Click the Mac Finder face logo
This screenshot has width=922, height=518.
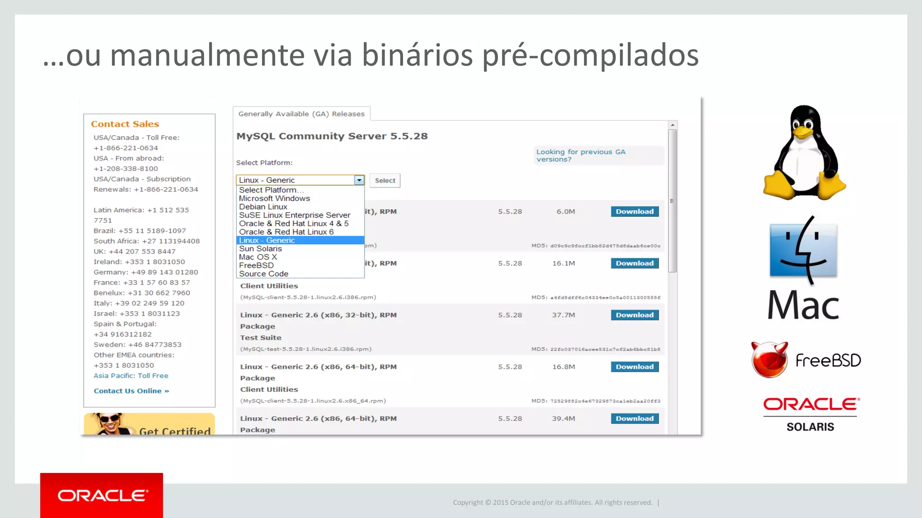click(804, 250)
